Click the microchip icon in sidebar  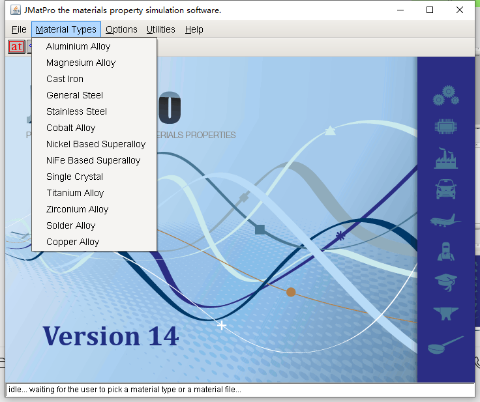[445, 127]
